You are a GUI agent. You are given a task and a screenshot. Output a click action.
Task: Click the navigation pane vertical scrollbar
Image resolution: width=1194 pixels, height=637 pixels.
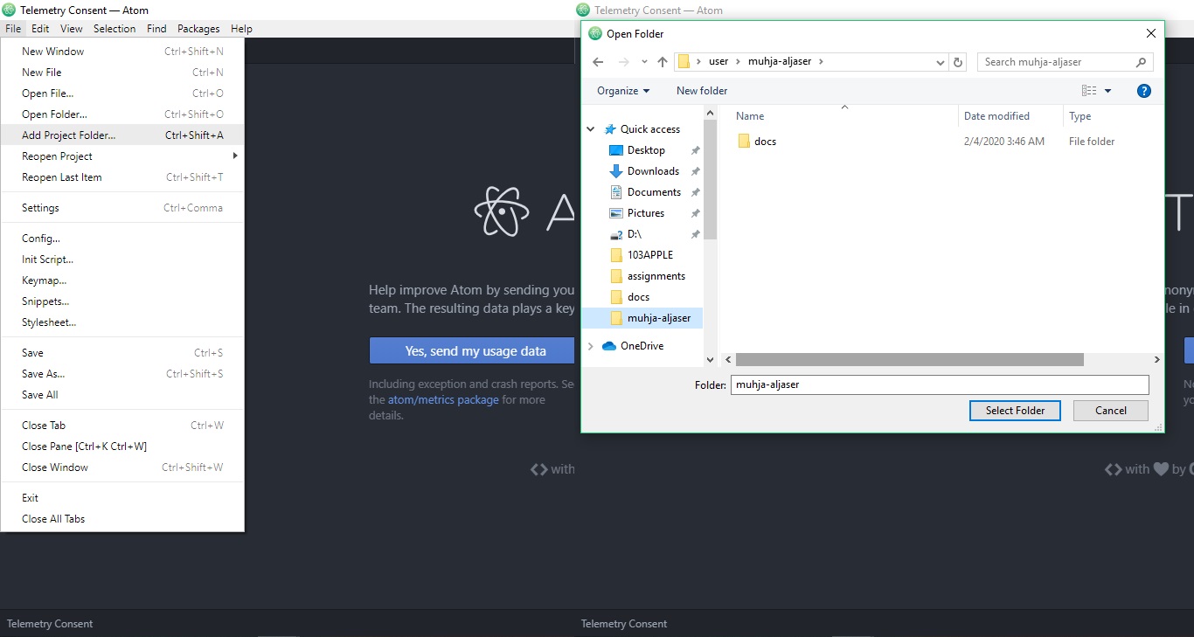(x=710, y=180)
